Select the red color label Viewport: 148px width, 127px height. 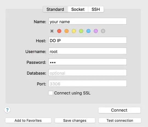pyautogui.click(x=59, y=31)
